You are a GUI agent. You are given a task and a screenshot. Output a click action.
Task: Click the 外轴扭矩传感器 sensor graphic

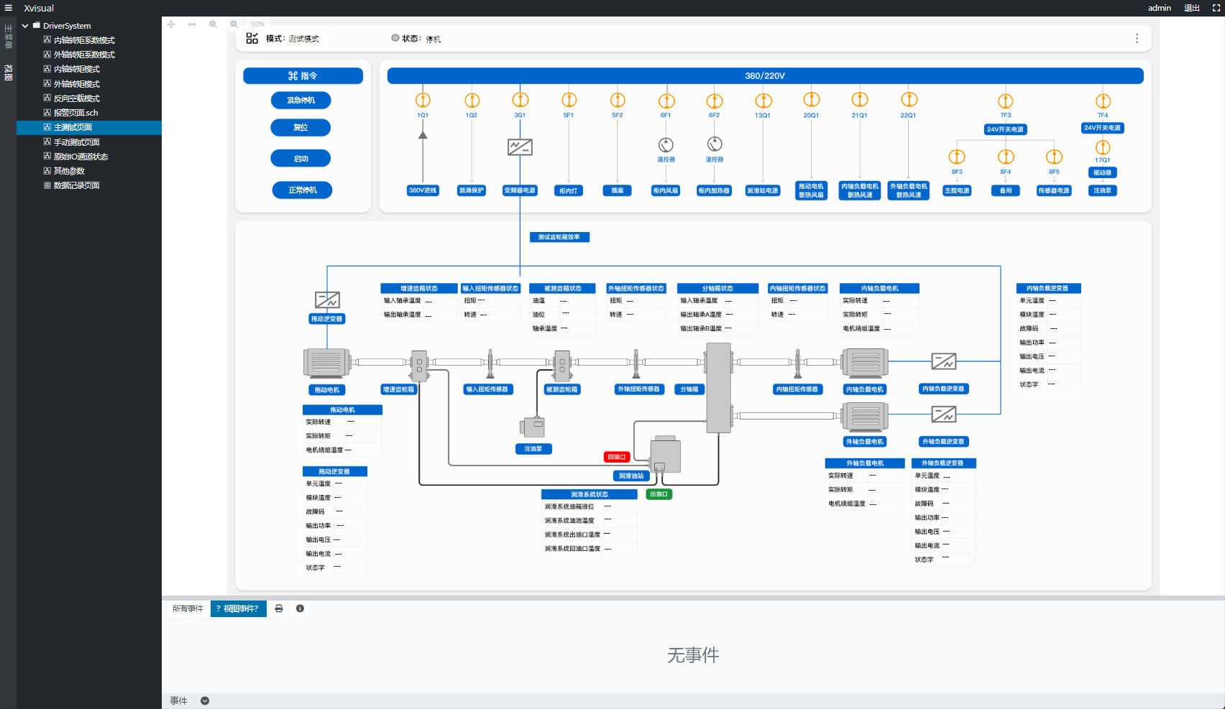(x=636, y=363)
